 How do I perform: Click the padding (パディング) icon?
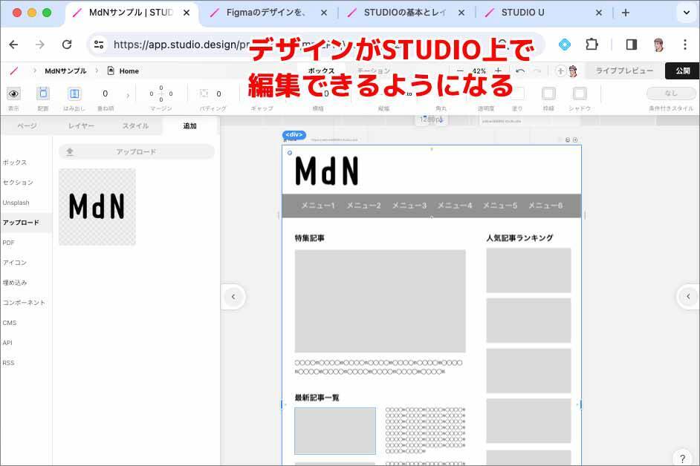point(204,93)
